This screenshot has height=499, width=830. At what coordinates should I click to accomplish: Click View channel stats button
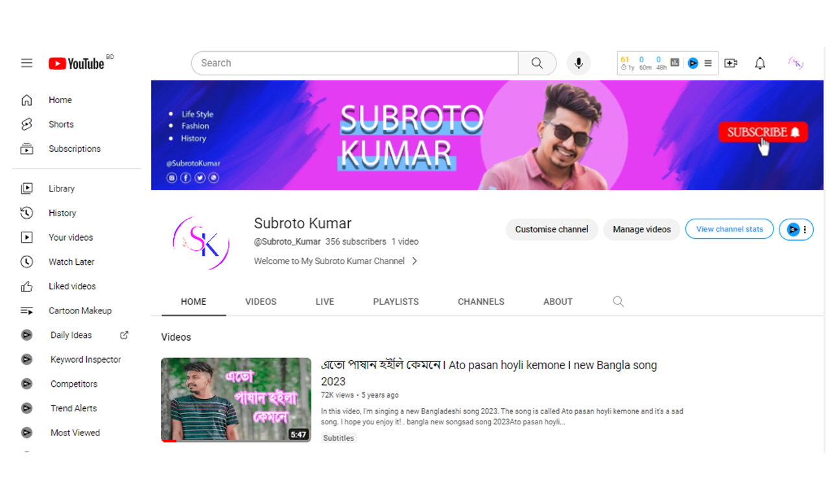[729, 229]
